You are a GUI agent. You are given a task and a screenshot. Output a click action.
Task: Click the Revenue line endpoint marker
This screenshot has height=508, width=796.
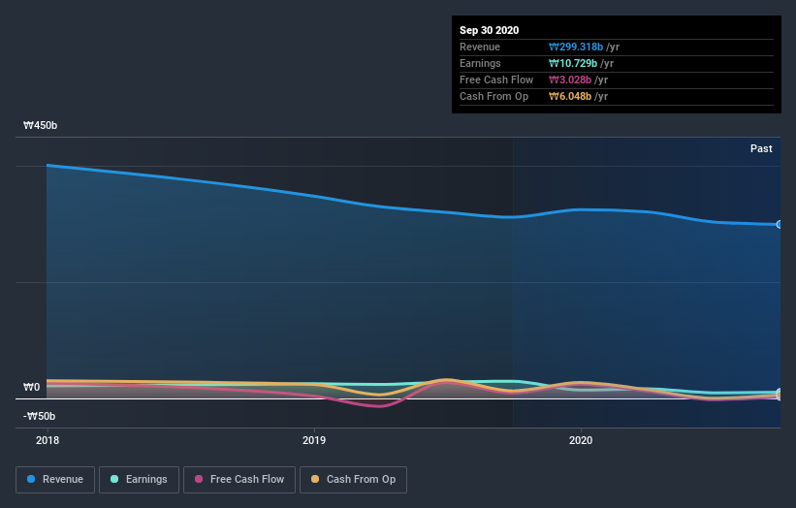(x=780, y=224)
